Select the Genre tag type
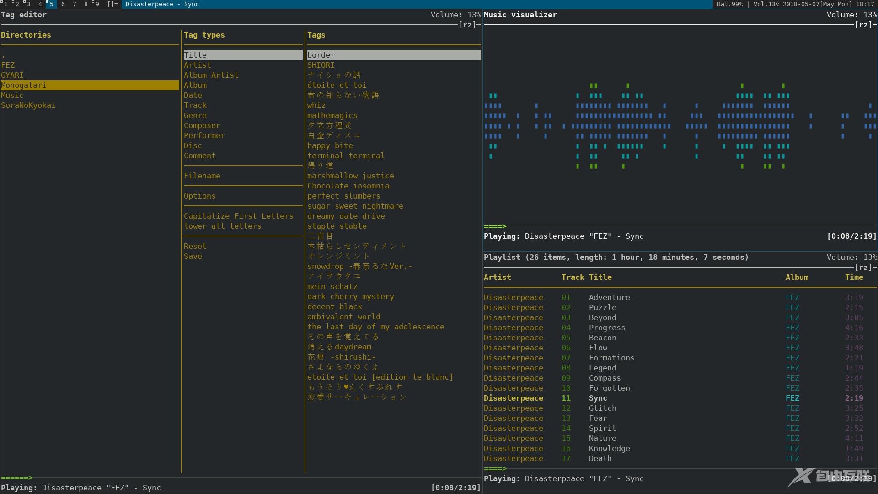The width and height of the screenshot is (878, 494). click(x=243, y=115)
